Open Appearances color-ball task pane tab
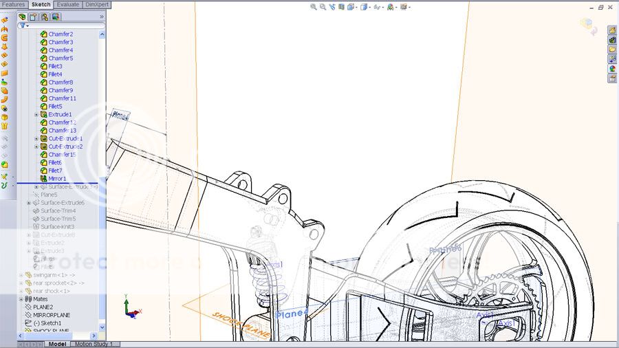619x348 pixels. pos(612,69)
